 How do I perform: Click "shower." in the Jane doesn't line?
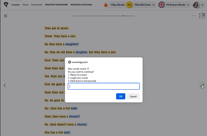tap(82, 124)
